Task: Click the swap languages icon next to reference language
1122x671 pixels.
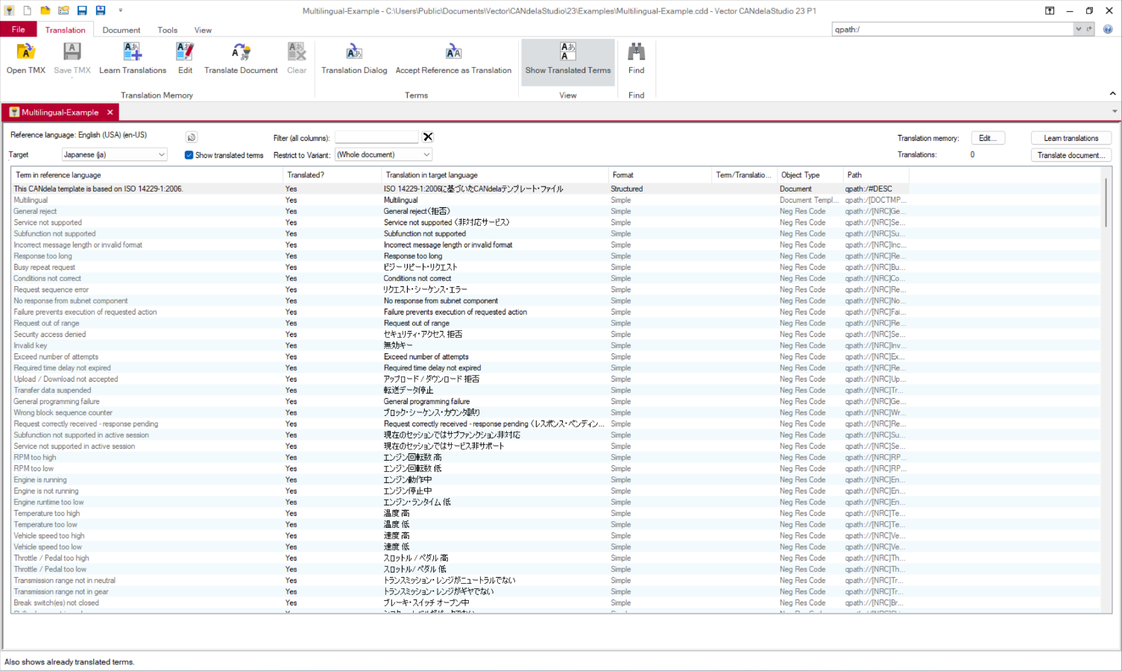Action: click(x=192, y=137)
